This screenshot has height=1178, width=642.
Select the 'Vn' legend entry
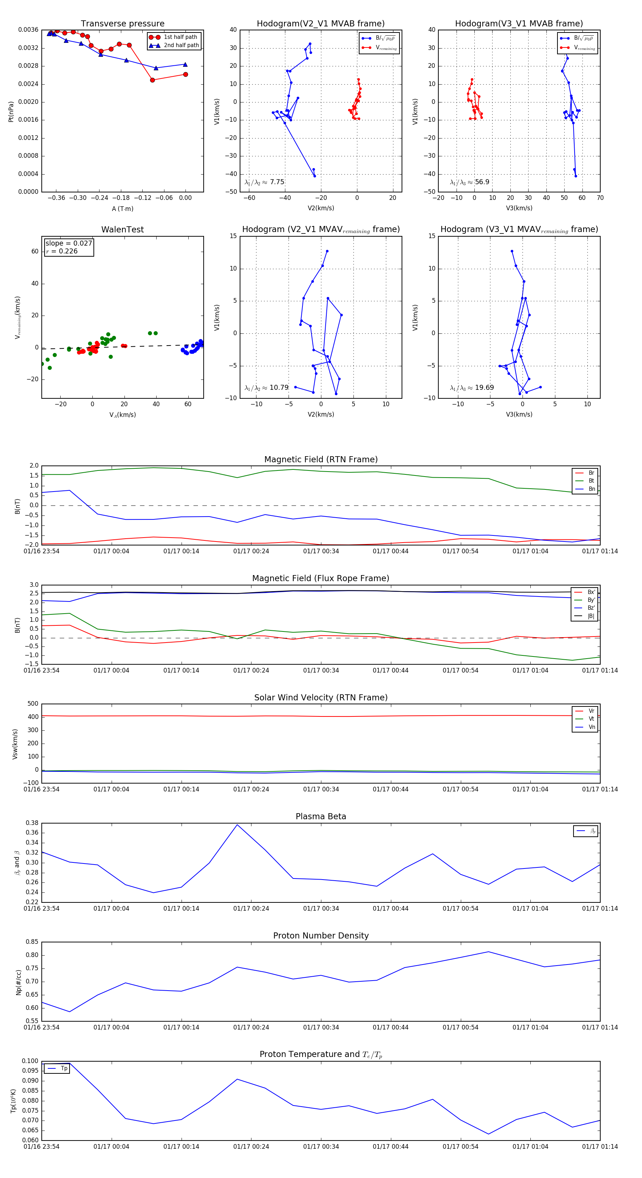[585, 727]
